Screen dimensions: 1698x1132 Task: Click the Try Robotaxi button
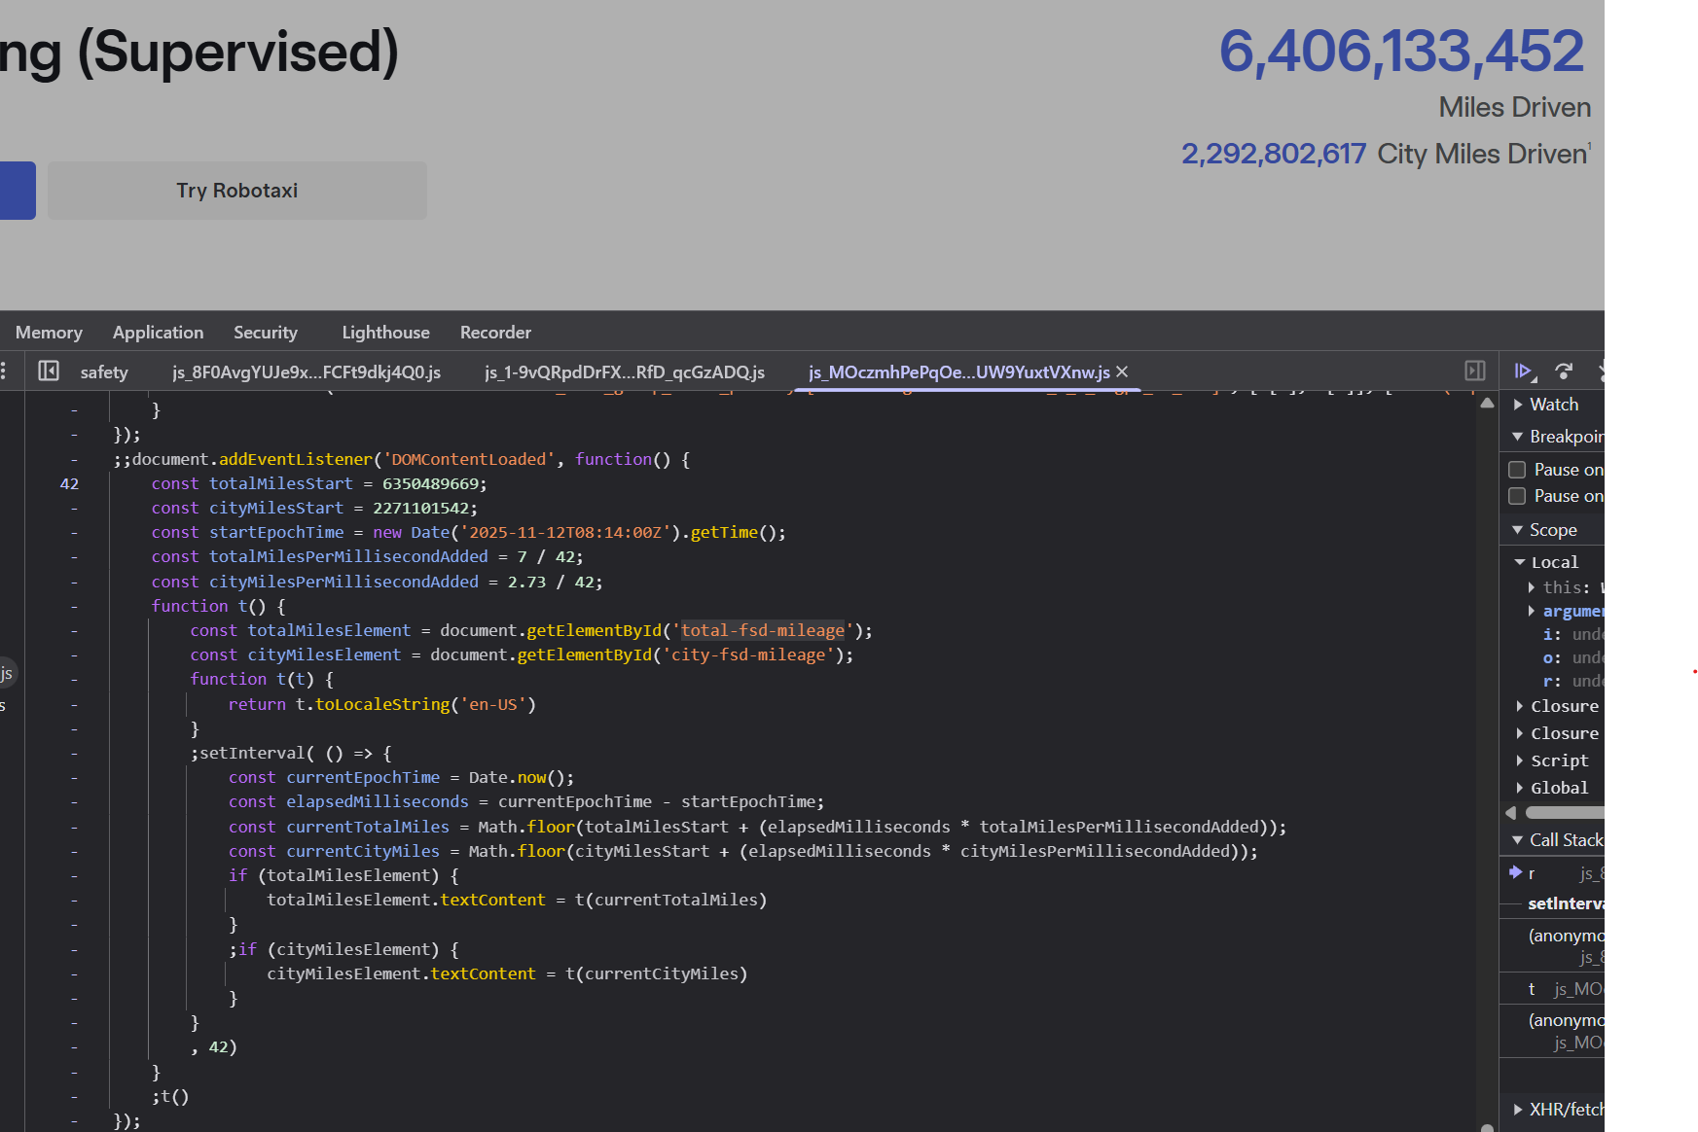pos(236,191)
